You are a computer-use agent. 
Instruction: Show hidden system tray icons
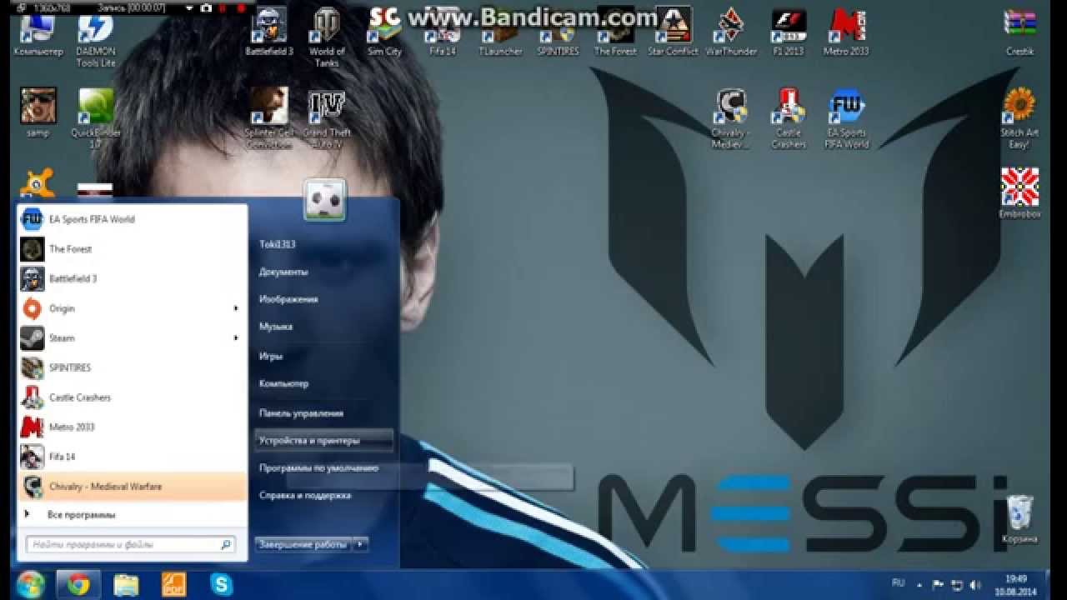[x=919, y=585]
